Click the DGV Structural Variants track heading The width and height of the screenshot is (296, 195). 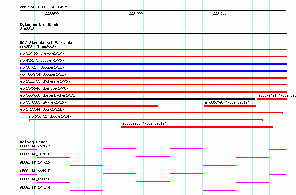(x=47, y=43)
